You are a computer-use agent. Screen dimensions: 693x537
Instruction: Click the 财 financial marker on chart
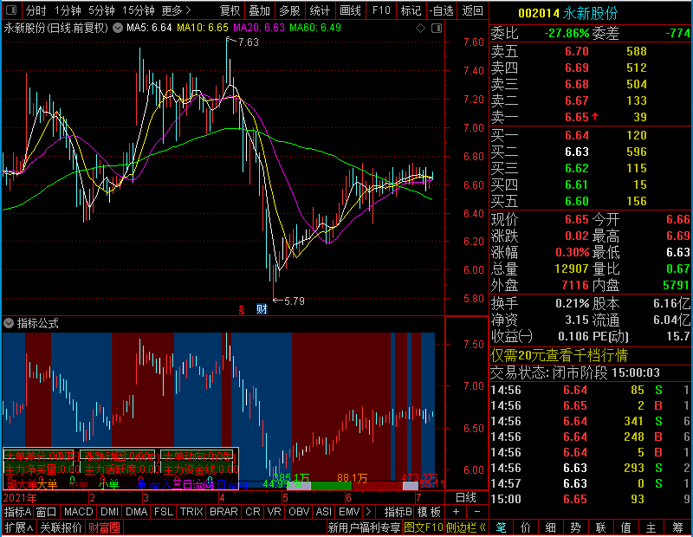pyautogui.click(x=262, y=309)
